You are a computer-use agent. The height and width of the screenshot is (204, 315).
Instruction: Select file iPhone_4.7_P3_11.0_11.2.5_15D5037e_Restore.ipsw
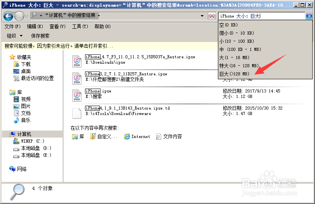(140, 57)
